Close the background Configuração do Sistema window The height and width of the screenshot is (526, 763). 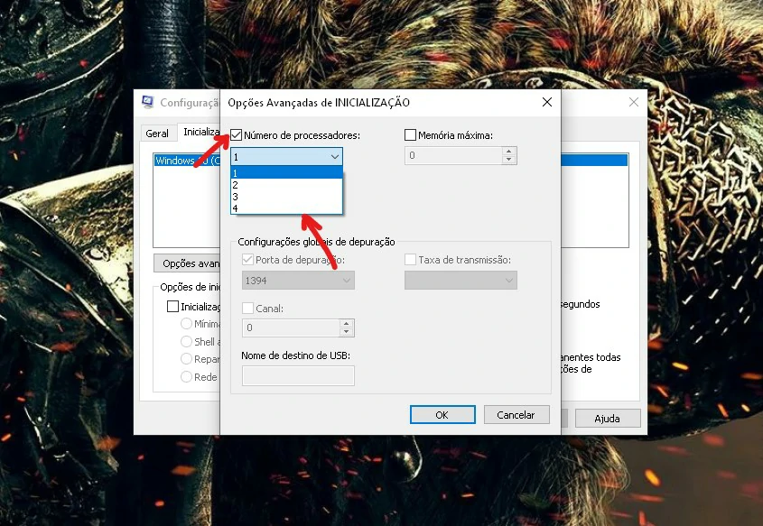point(634,102)
